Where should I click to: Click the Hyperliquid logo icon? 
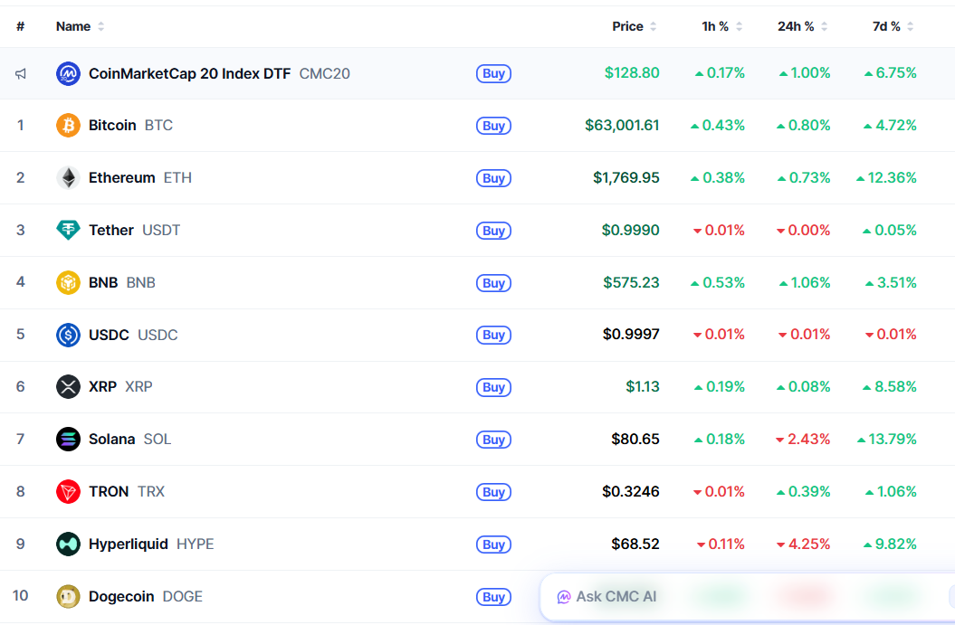(x=68, y=544)
